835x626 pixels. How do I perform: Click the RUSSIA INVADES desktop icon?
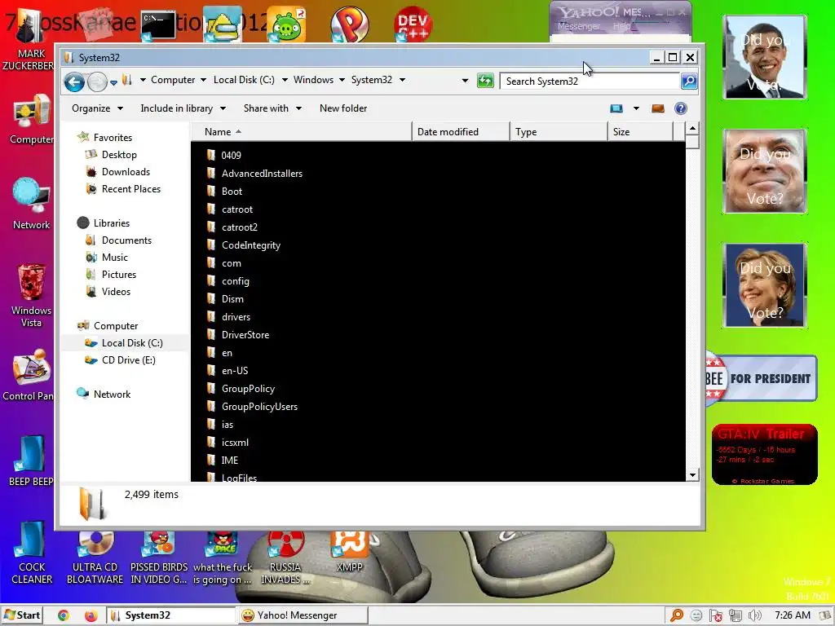(x=285, y=558)
